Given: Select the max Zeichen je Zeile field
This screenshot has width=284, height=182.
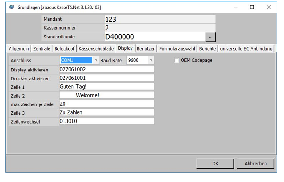Looking at the screenshot, I should pyautogui.click(x=107, y=104).
